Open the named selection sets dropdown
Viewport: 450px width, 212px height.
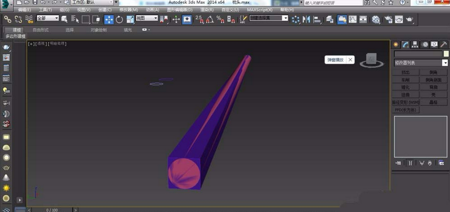coord(269,18)
